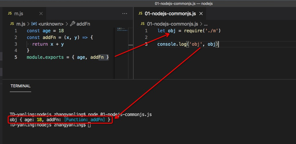Open the left editor's more actions menu
Screen dimensions: 296x144
click(x=124, y=13)
